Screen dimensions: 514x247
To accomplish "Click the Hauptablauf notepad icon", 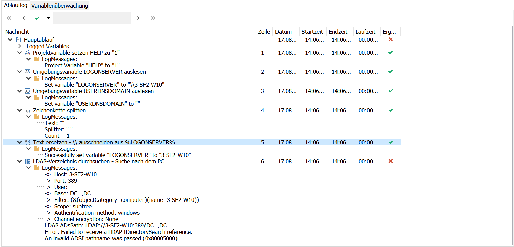I will point(19,39).
